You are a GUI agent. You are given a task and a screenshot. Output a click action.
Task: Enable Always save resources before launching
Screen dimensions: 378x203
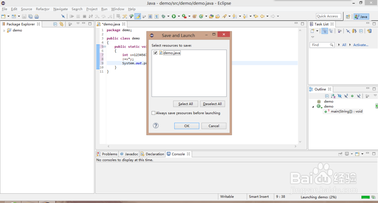(153, 113)
